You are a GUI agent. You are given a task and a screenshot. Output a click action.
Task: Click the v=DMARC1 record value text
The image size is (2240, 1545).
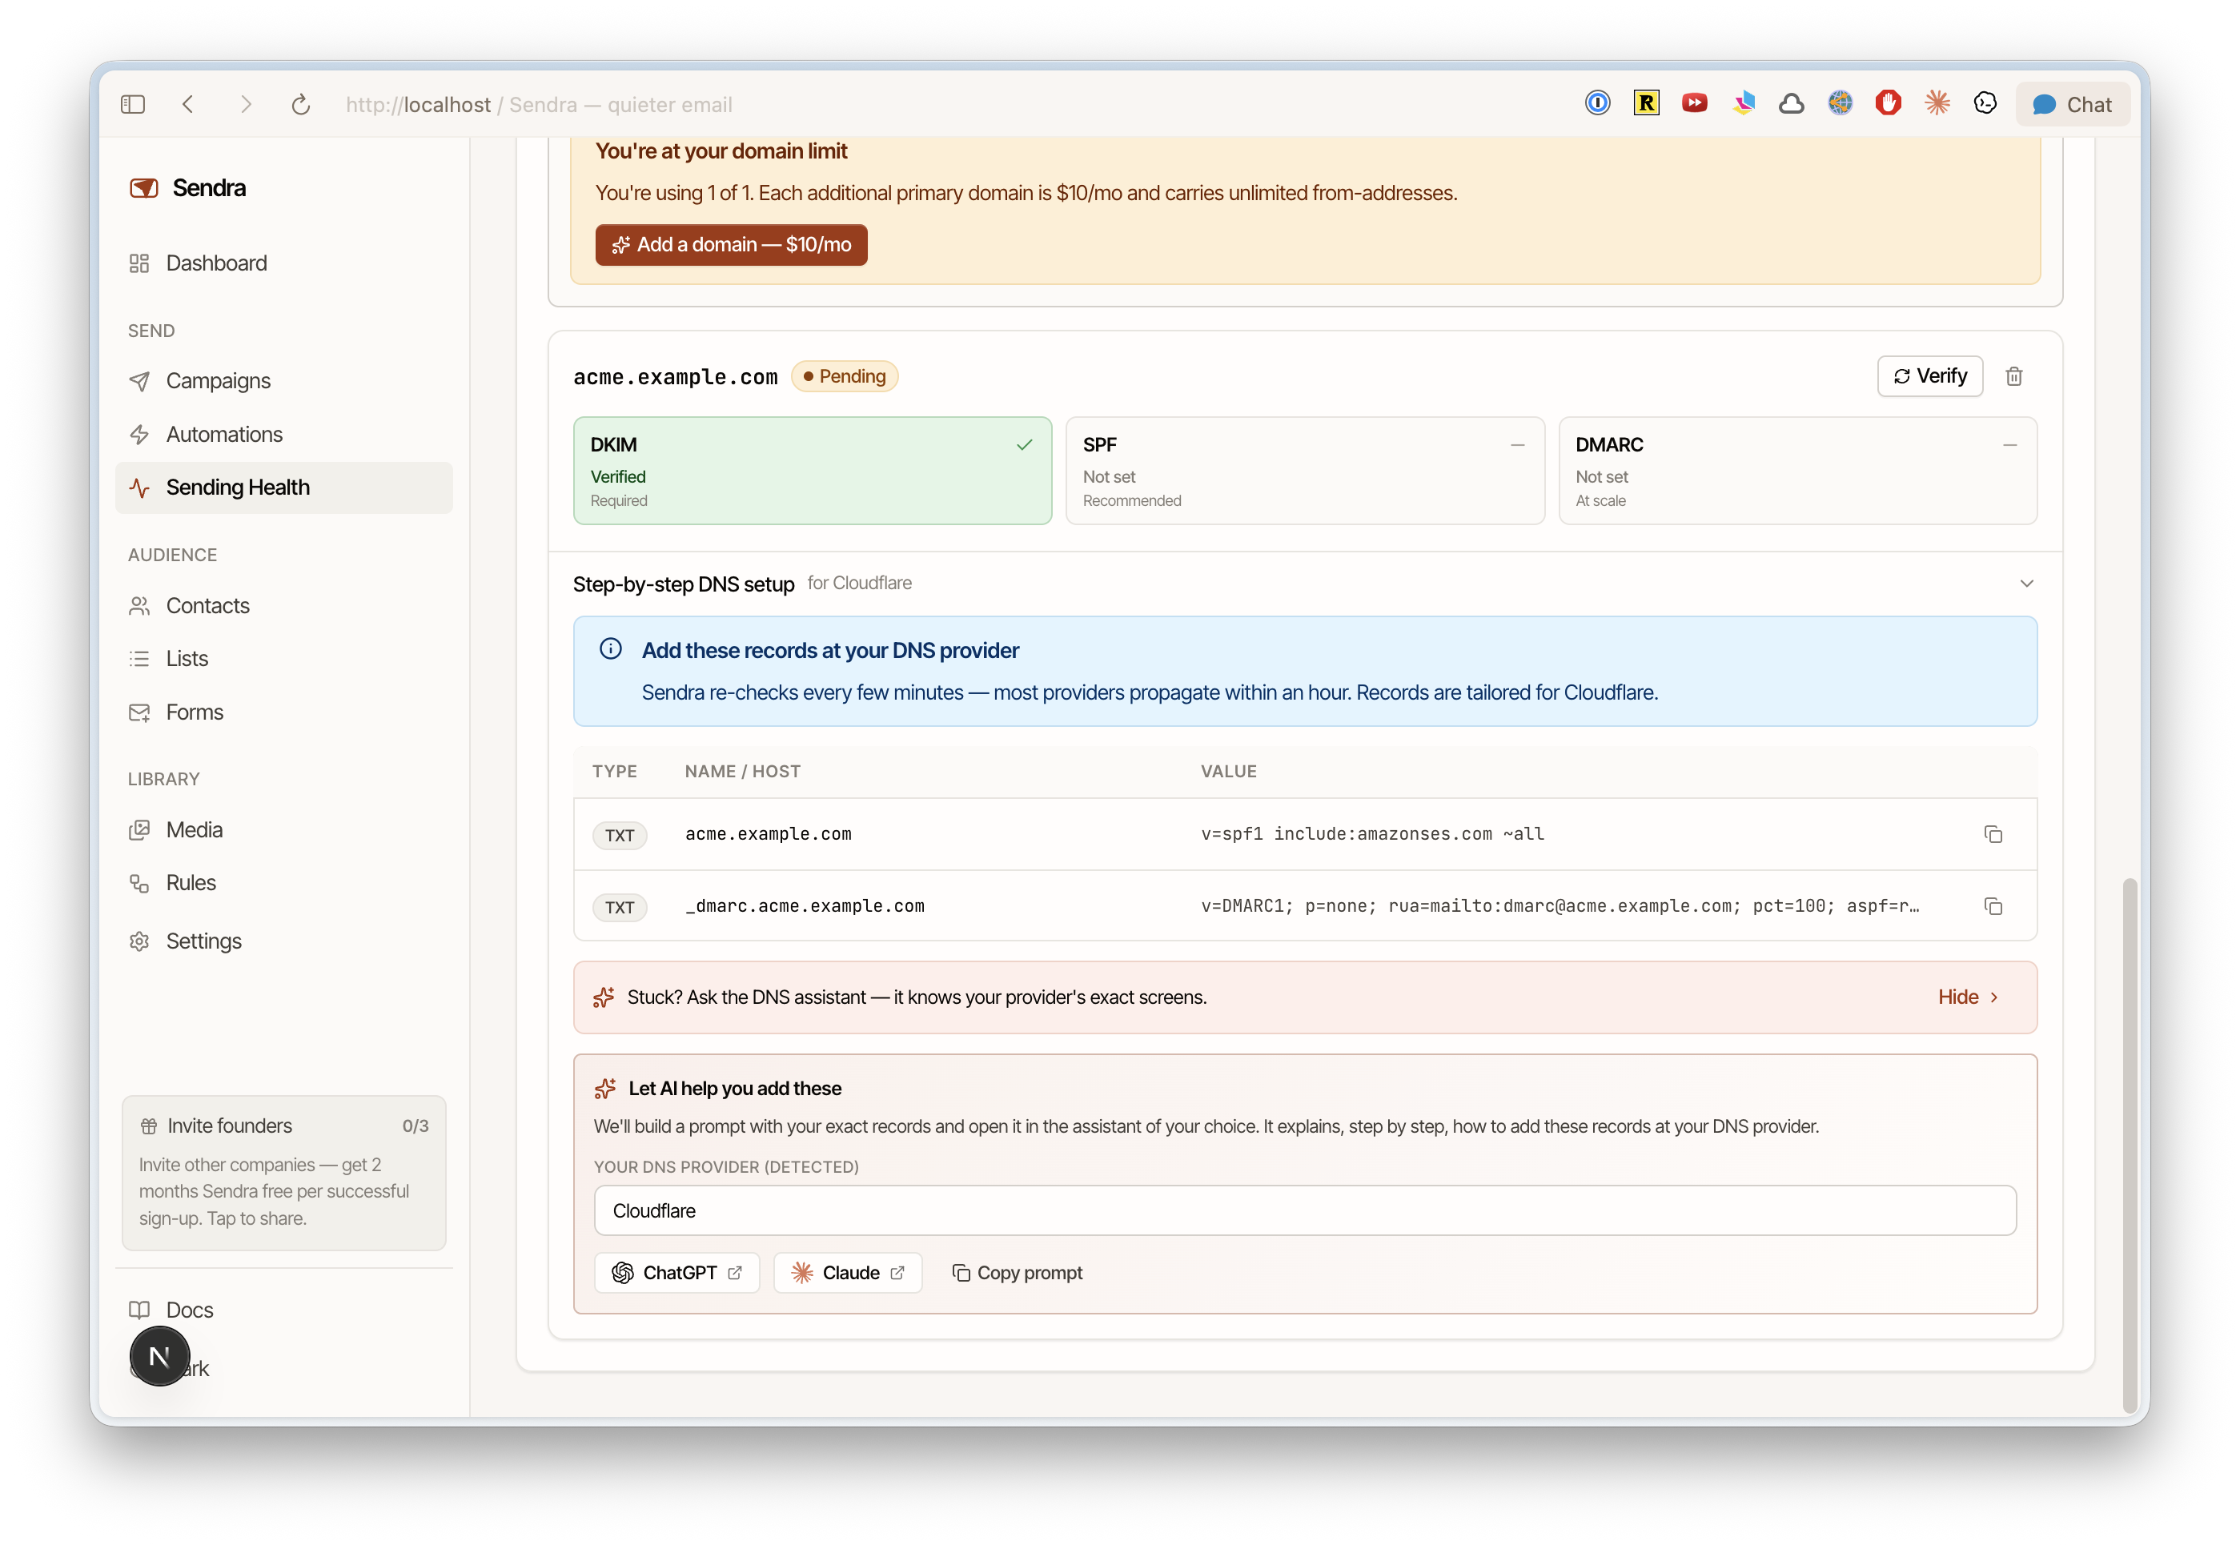(x=1560, y=907)
